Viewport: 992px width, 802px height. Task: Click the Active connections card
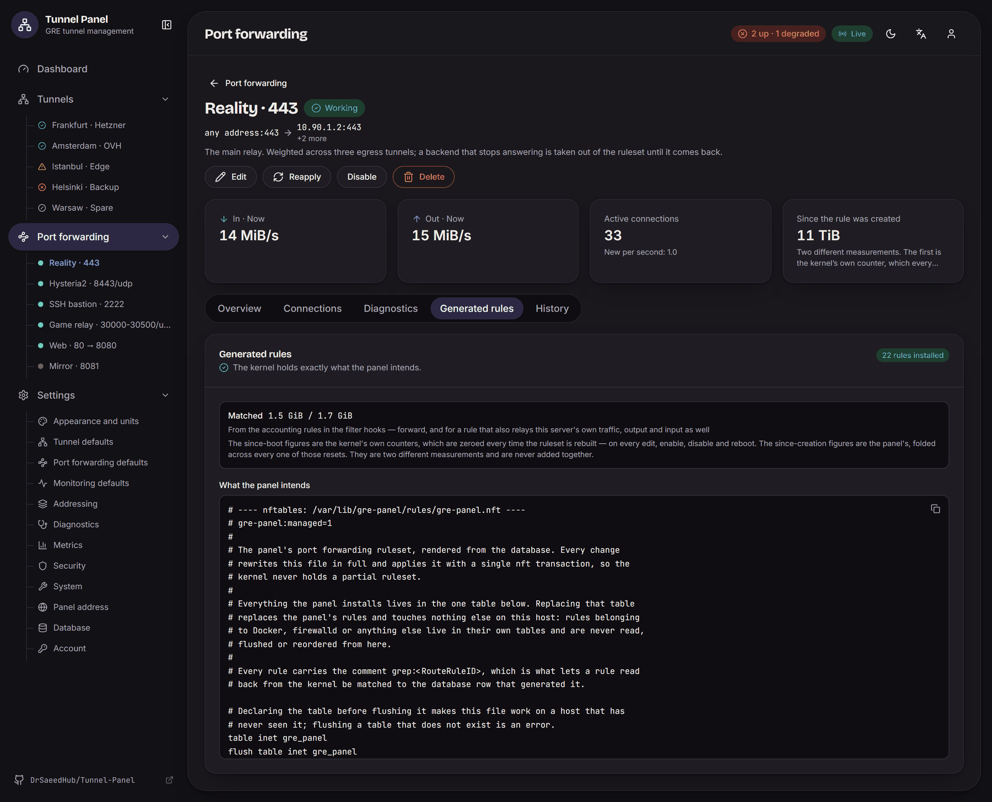tap(680, 241)
